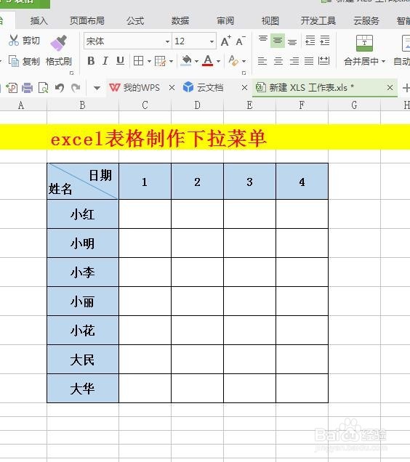Toggle Underline formatting
The width and height of the screenshot is (410, 462).
(x=120, y=61)
